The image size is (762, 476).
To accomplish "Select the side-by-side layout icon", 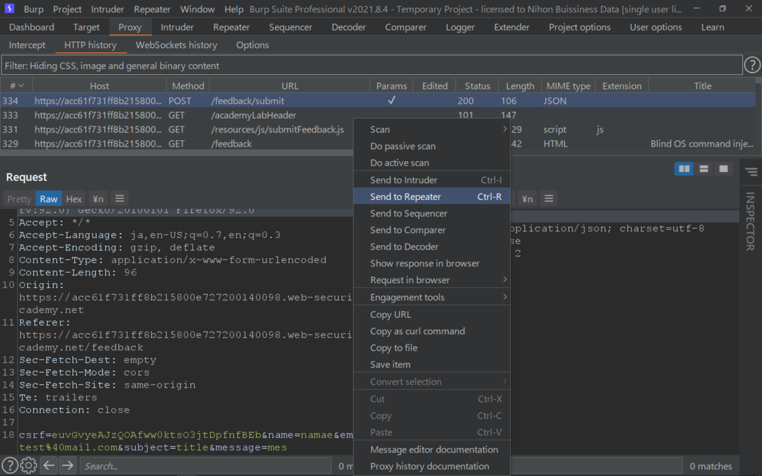I will [684, 169].
